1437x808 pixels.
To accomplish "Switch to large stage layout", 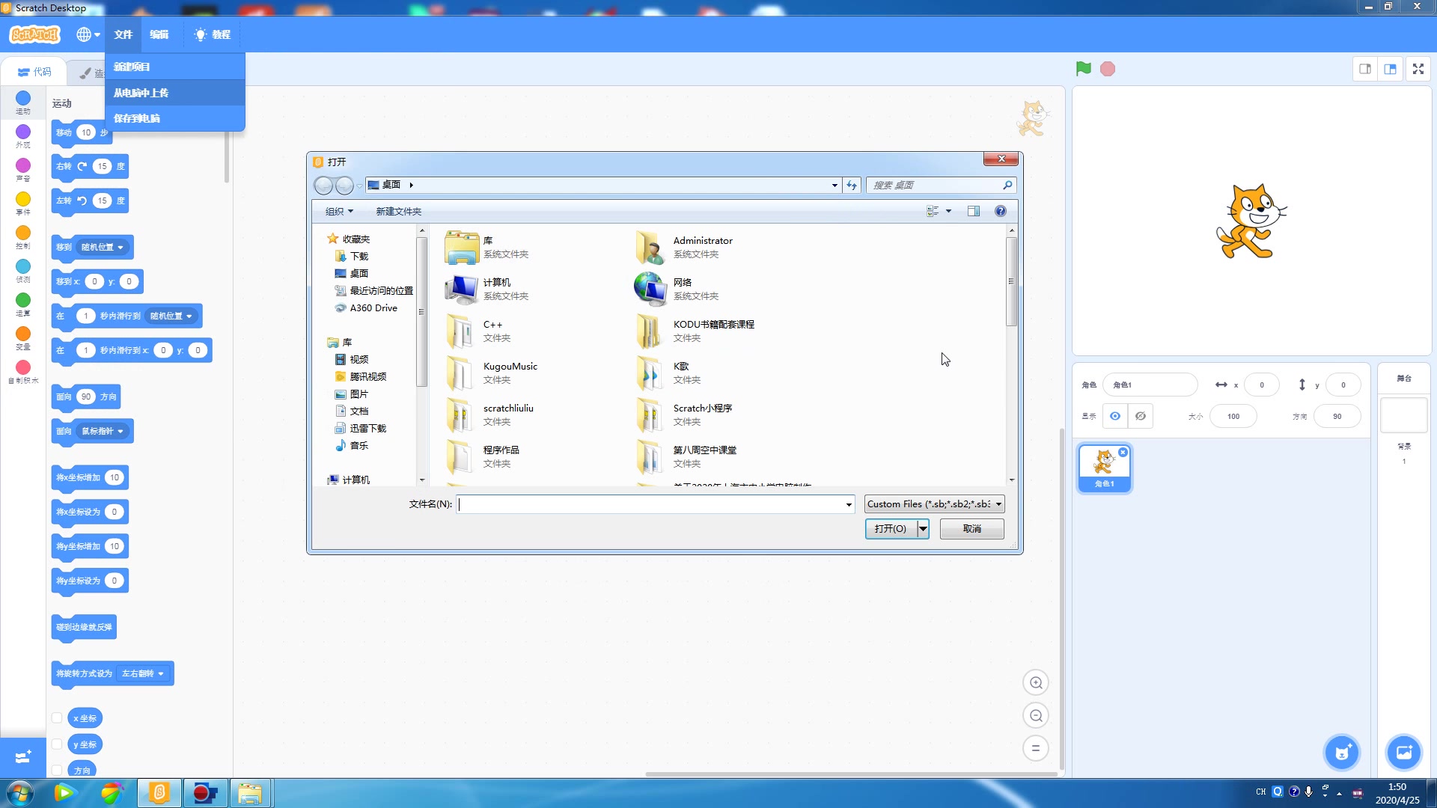I will [1391, 69].
